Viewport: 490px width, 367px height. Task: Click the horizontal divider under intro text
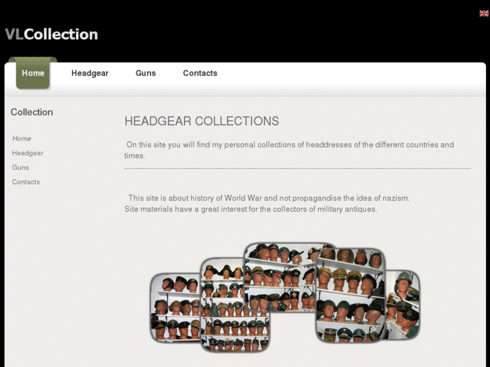pos(297,168)
